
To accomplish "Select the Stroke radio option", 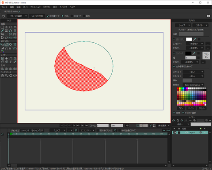I will tap(72, 16).
